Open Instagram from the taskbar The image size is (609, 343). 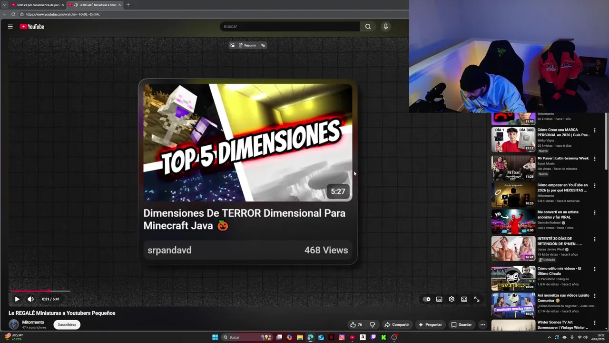click(x=342, y=337)
